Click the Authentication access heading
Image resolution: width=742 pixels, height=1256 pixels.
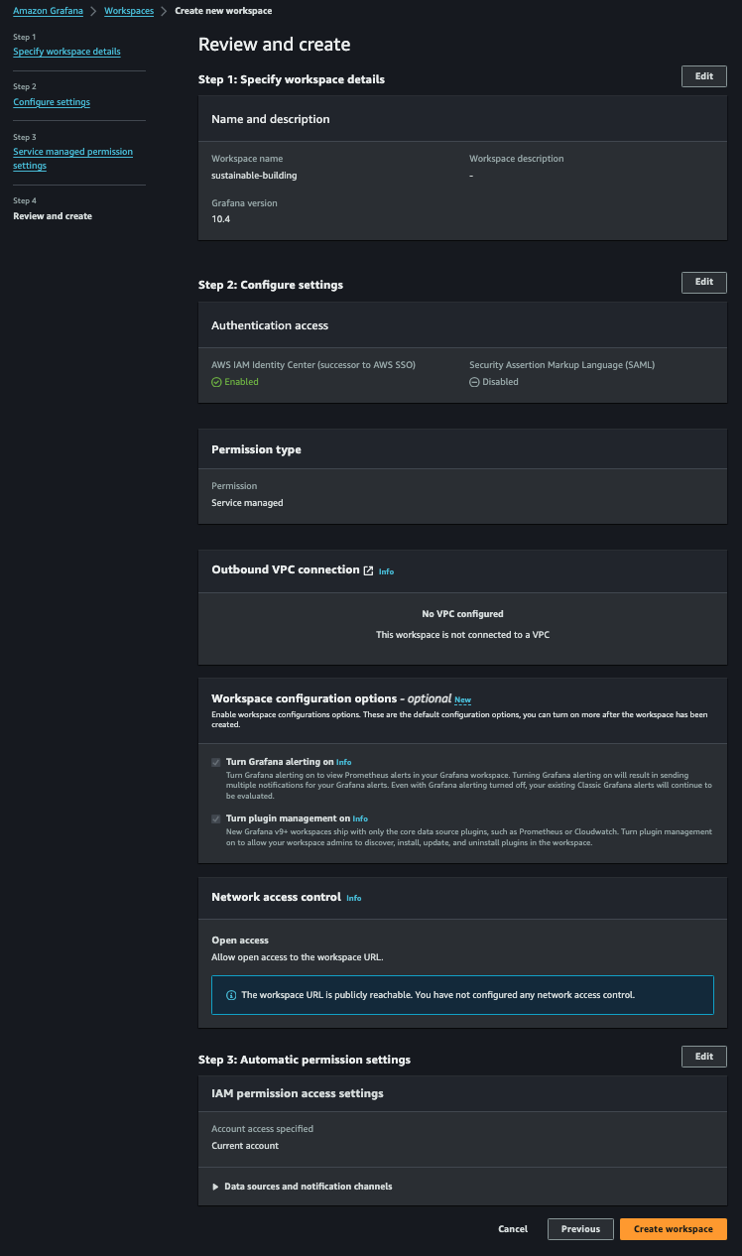[x=270, y=325]
